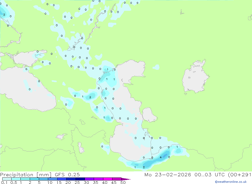This screenshot has height=184, width=252.
Task: Click the "Precipitation [mm]" title text
Action: pyautogui.click(x=26, y=175)
